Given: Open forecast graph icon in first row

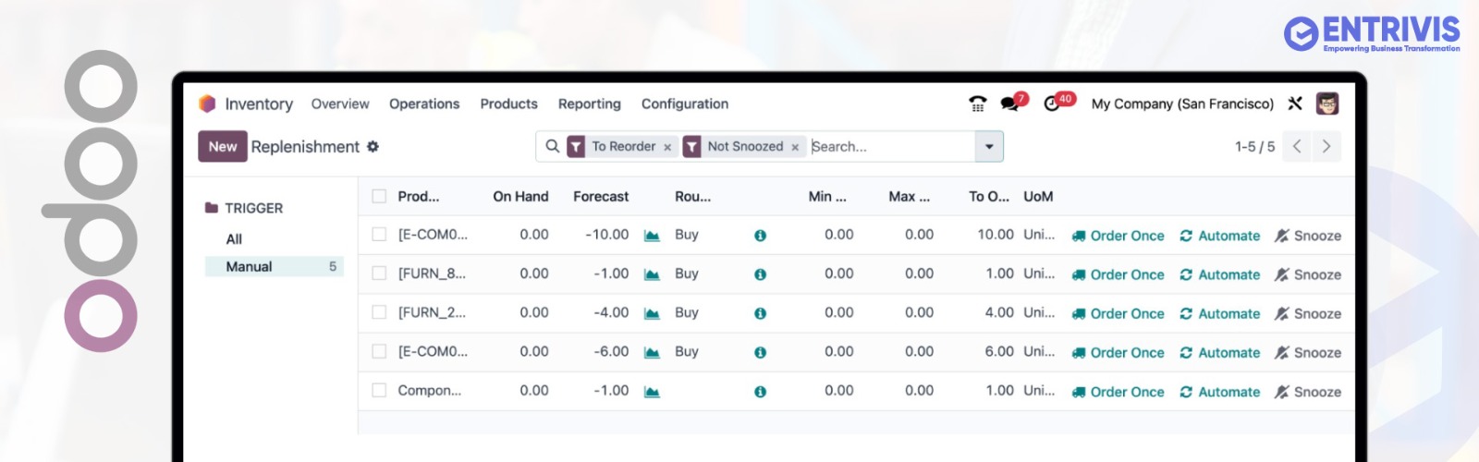Looking at the screenshot, I should click(652, 236).
